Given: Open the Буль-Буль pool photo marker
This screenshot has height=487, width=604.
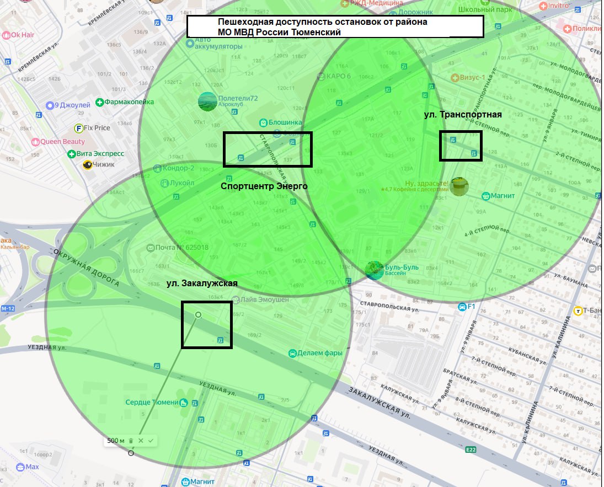Looking at the screenshot, I should pyautogui.click(x=375, y=270).
